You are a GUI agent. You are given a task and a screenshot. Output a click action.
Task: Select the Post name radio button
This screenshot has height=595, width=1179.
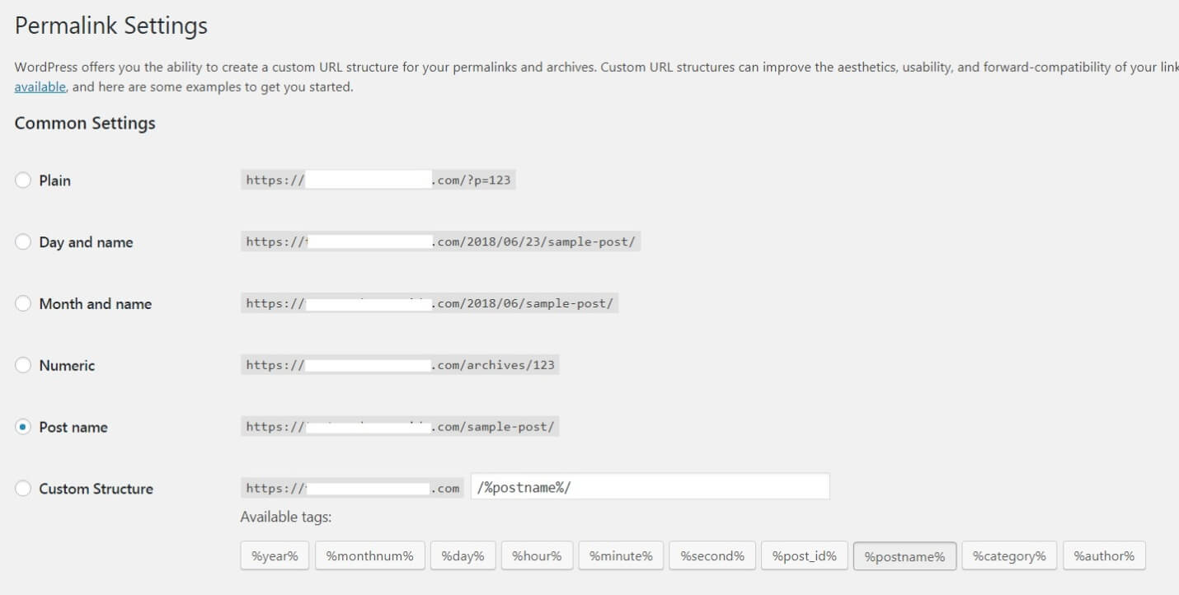click(23, 427)
